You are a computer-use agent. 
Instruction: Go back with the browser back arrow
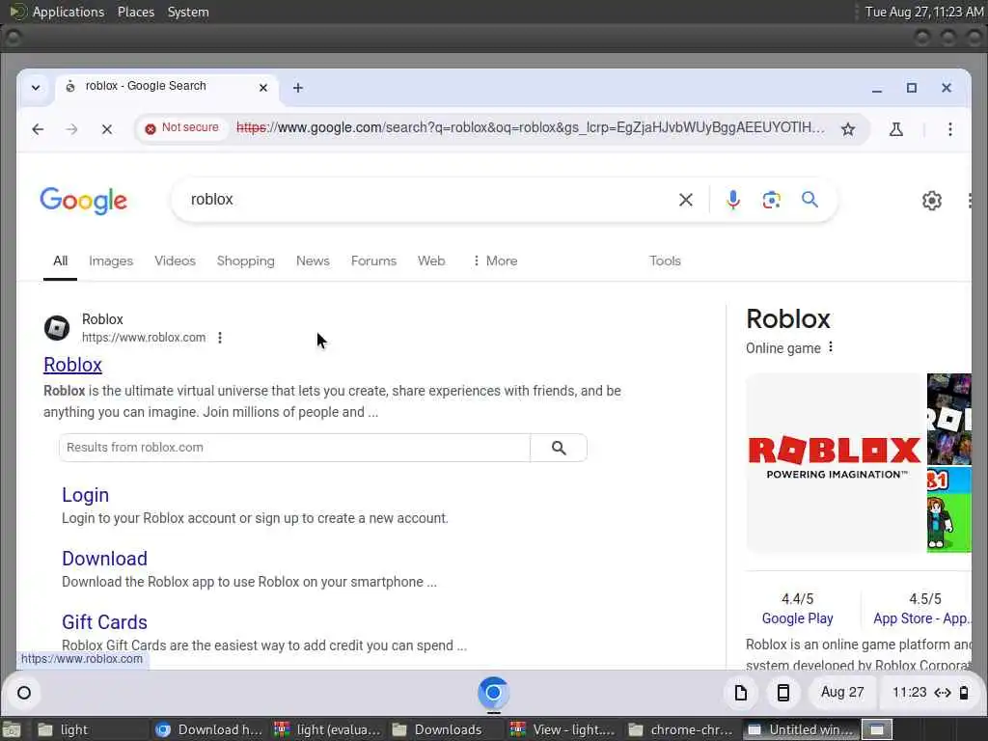pos(38,129)
